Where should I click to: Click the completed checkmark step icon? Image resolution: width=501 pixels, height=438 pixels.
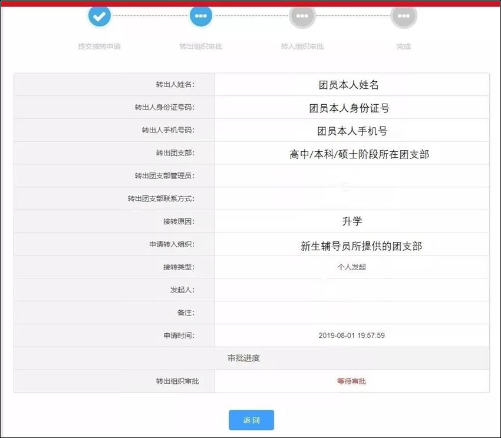tap(100, 16)
